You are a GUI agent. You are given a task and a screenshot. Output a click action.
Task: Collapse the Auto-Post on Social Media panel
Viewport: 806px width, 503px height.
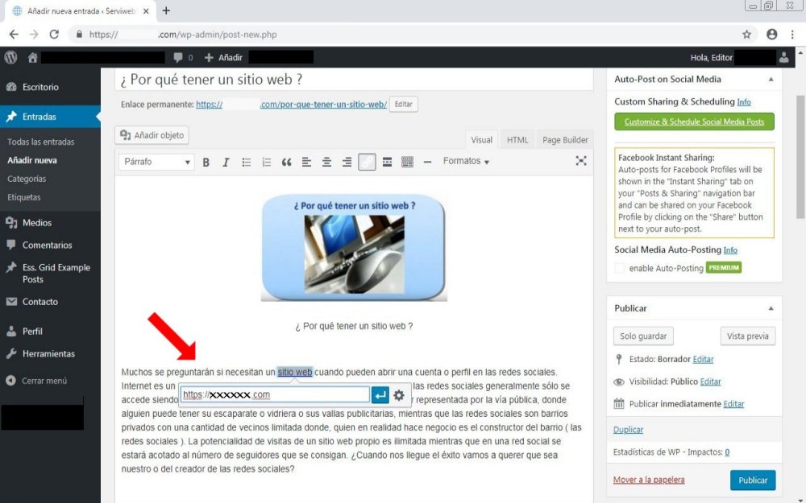point(771,80)
